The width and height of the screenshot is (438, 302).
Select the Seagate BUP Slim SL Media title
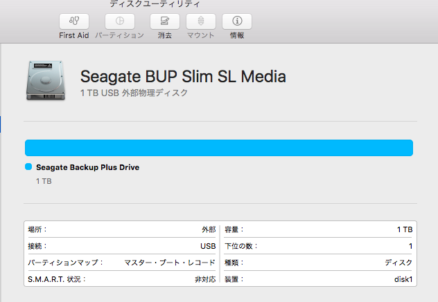pyautogui.click(x=183, y=76)
